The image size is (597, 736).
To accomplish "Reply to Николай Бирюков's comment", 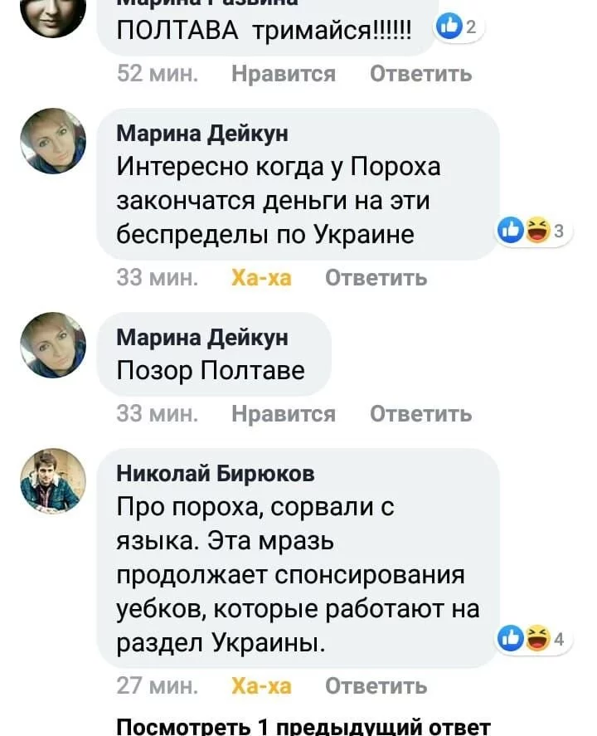I will [x=376, y=685].
